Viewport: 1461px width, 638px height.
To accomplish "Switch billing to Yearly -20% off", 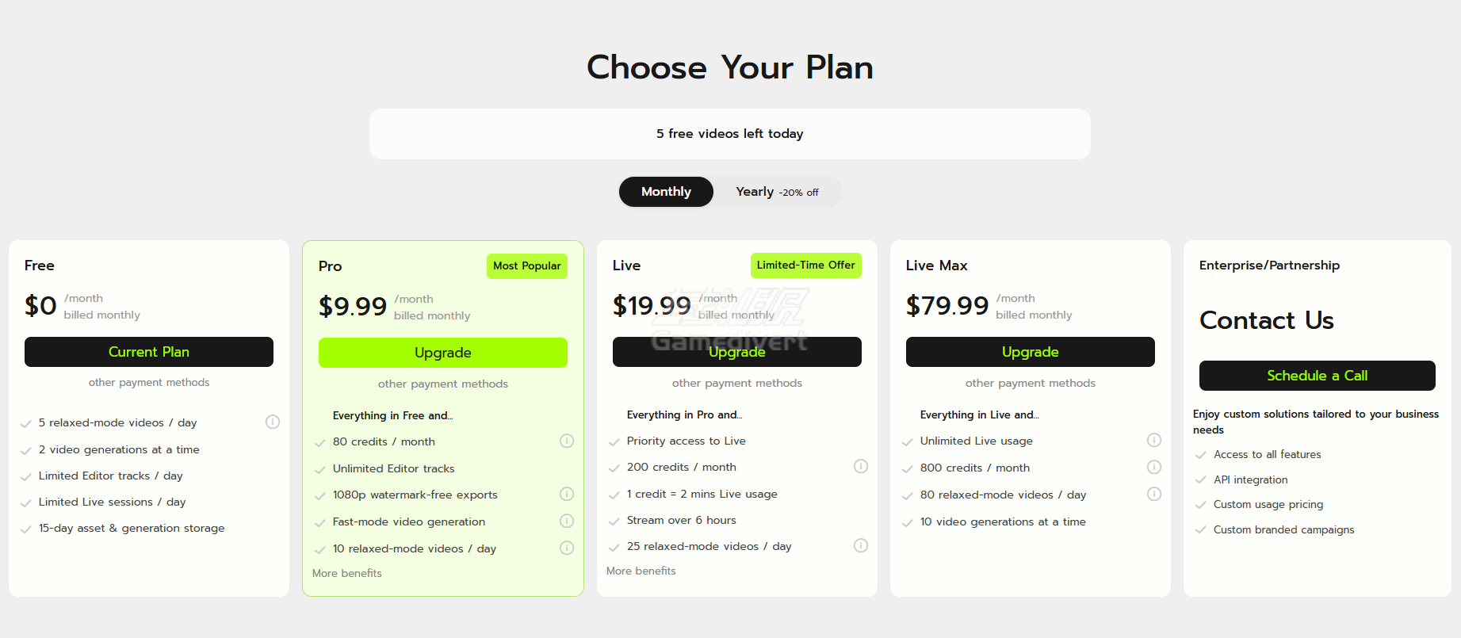I will [777, 192].
